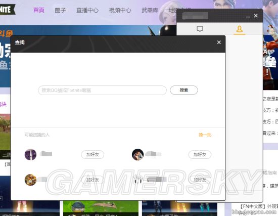The height and width of the screenshot is (216, 278).
Task: Minimize the friends panel window
Action: (x=248, y=17)
